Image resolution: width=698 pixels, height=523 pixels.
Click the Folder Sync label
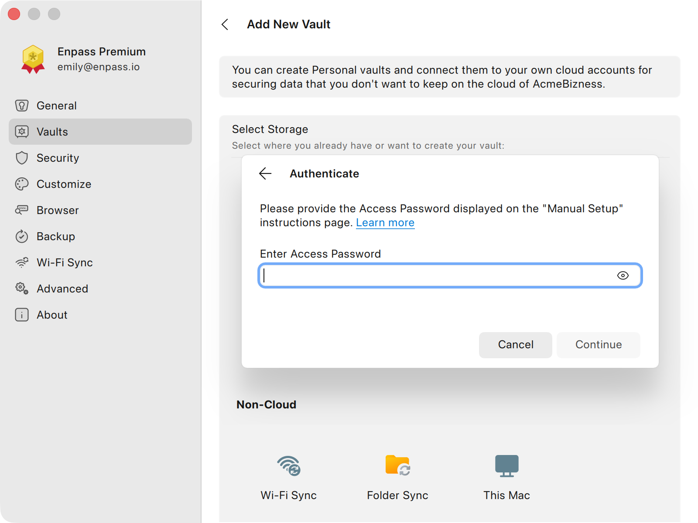point(398,496)
